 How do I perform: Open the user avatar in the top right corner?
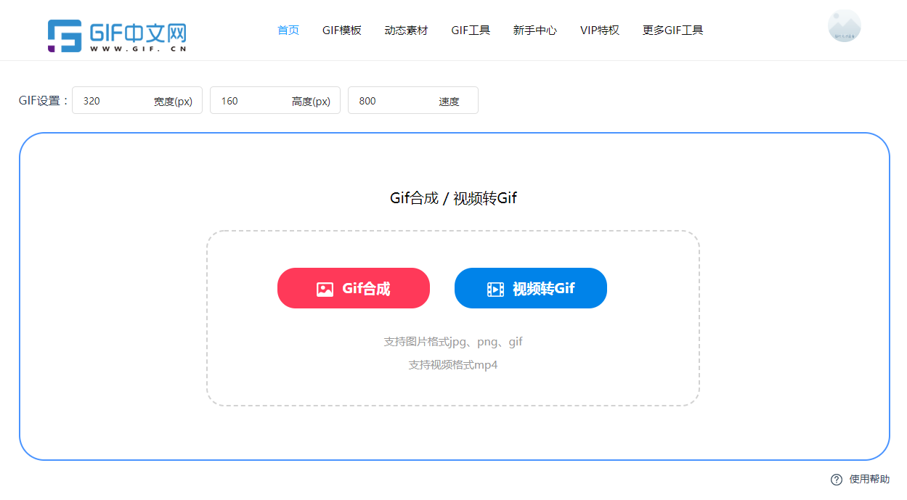(844, 25)
